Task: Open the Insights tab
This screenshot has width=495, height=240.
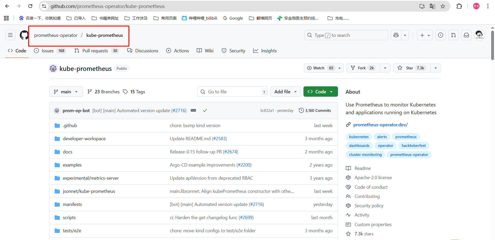Action: (265, 51)
